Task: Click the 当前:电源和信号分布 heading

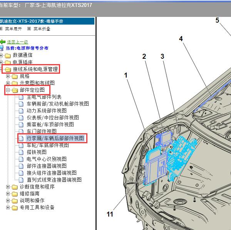Action: pyautogui.click(x=27, y=48)
